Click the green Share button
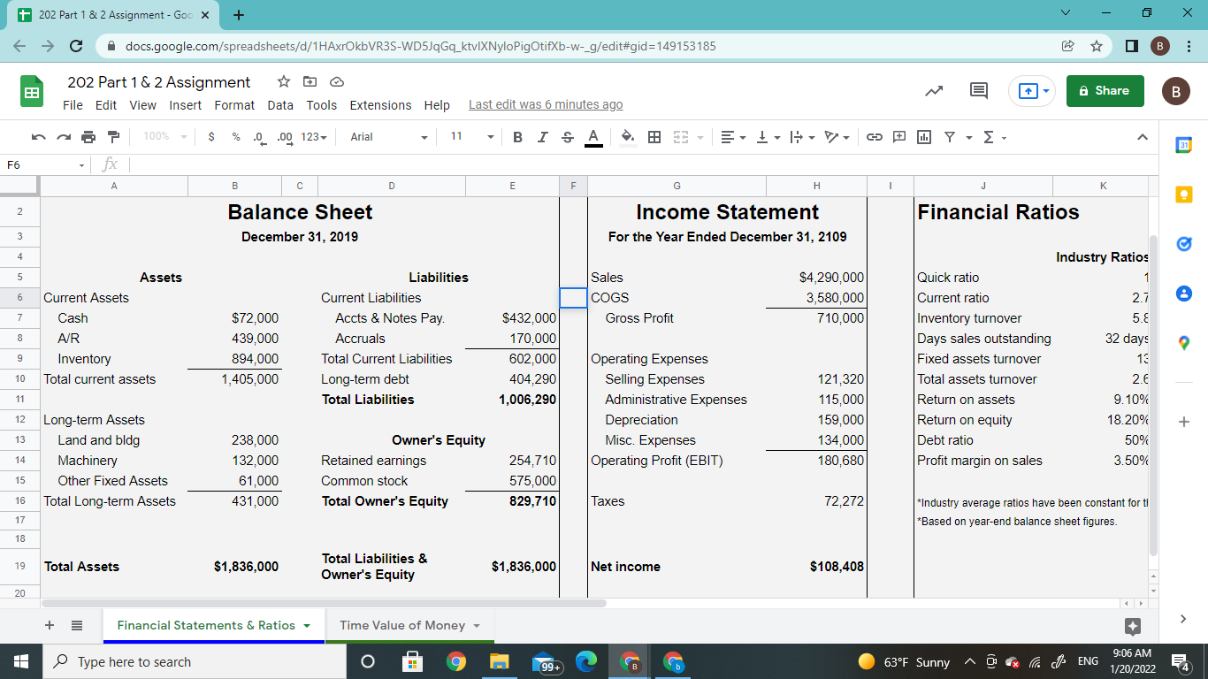The image size is (1208, 679). [1105, 90]
